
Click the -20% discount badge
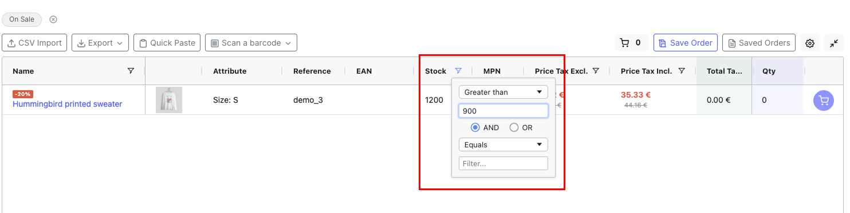[22, 94]
